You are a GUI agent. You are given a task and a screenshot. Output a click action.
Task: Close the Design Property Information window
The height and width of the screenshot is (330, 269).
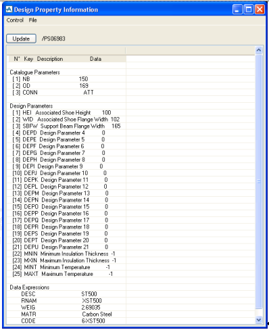(260, 9)
